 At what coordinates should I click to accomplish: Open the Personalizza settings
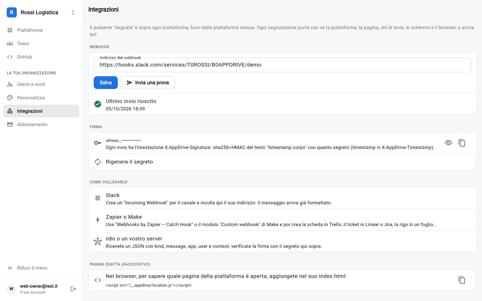pos(41,98)
